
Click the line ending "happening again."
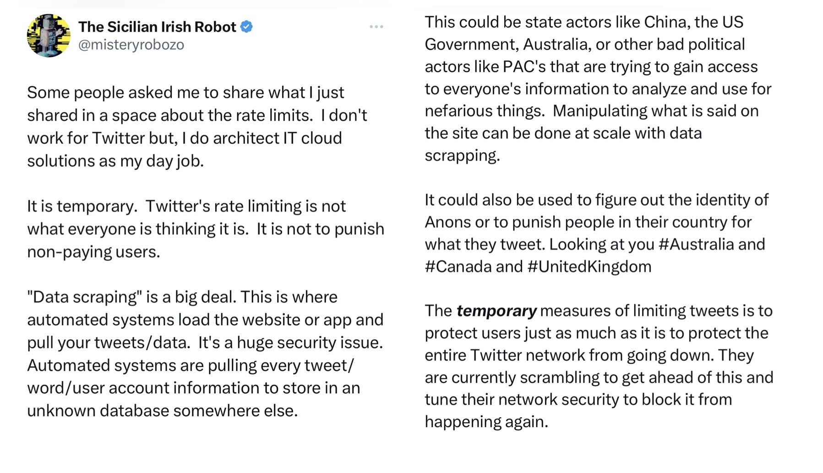coord(486,422)
